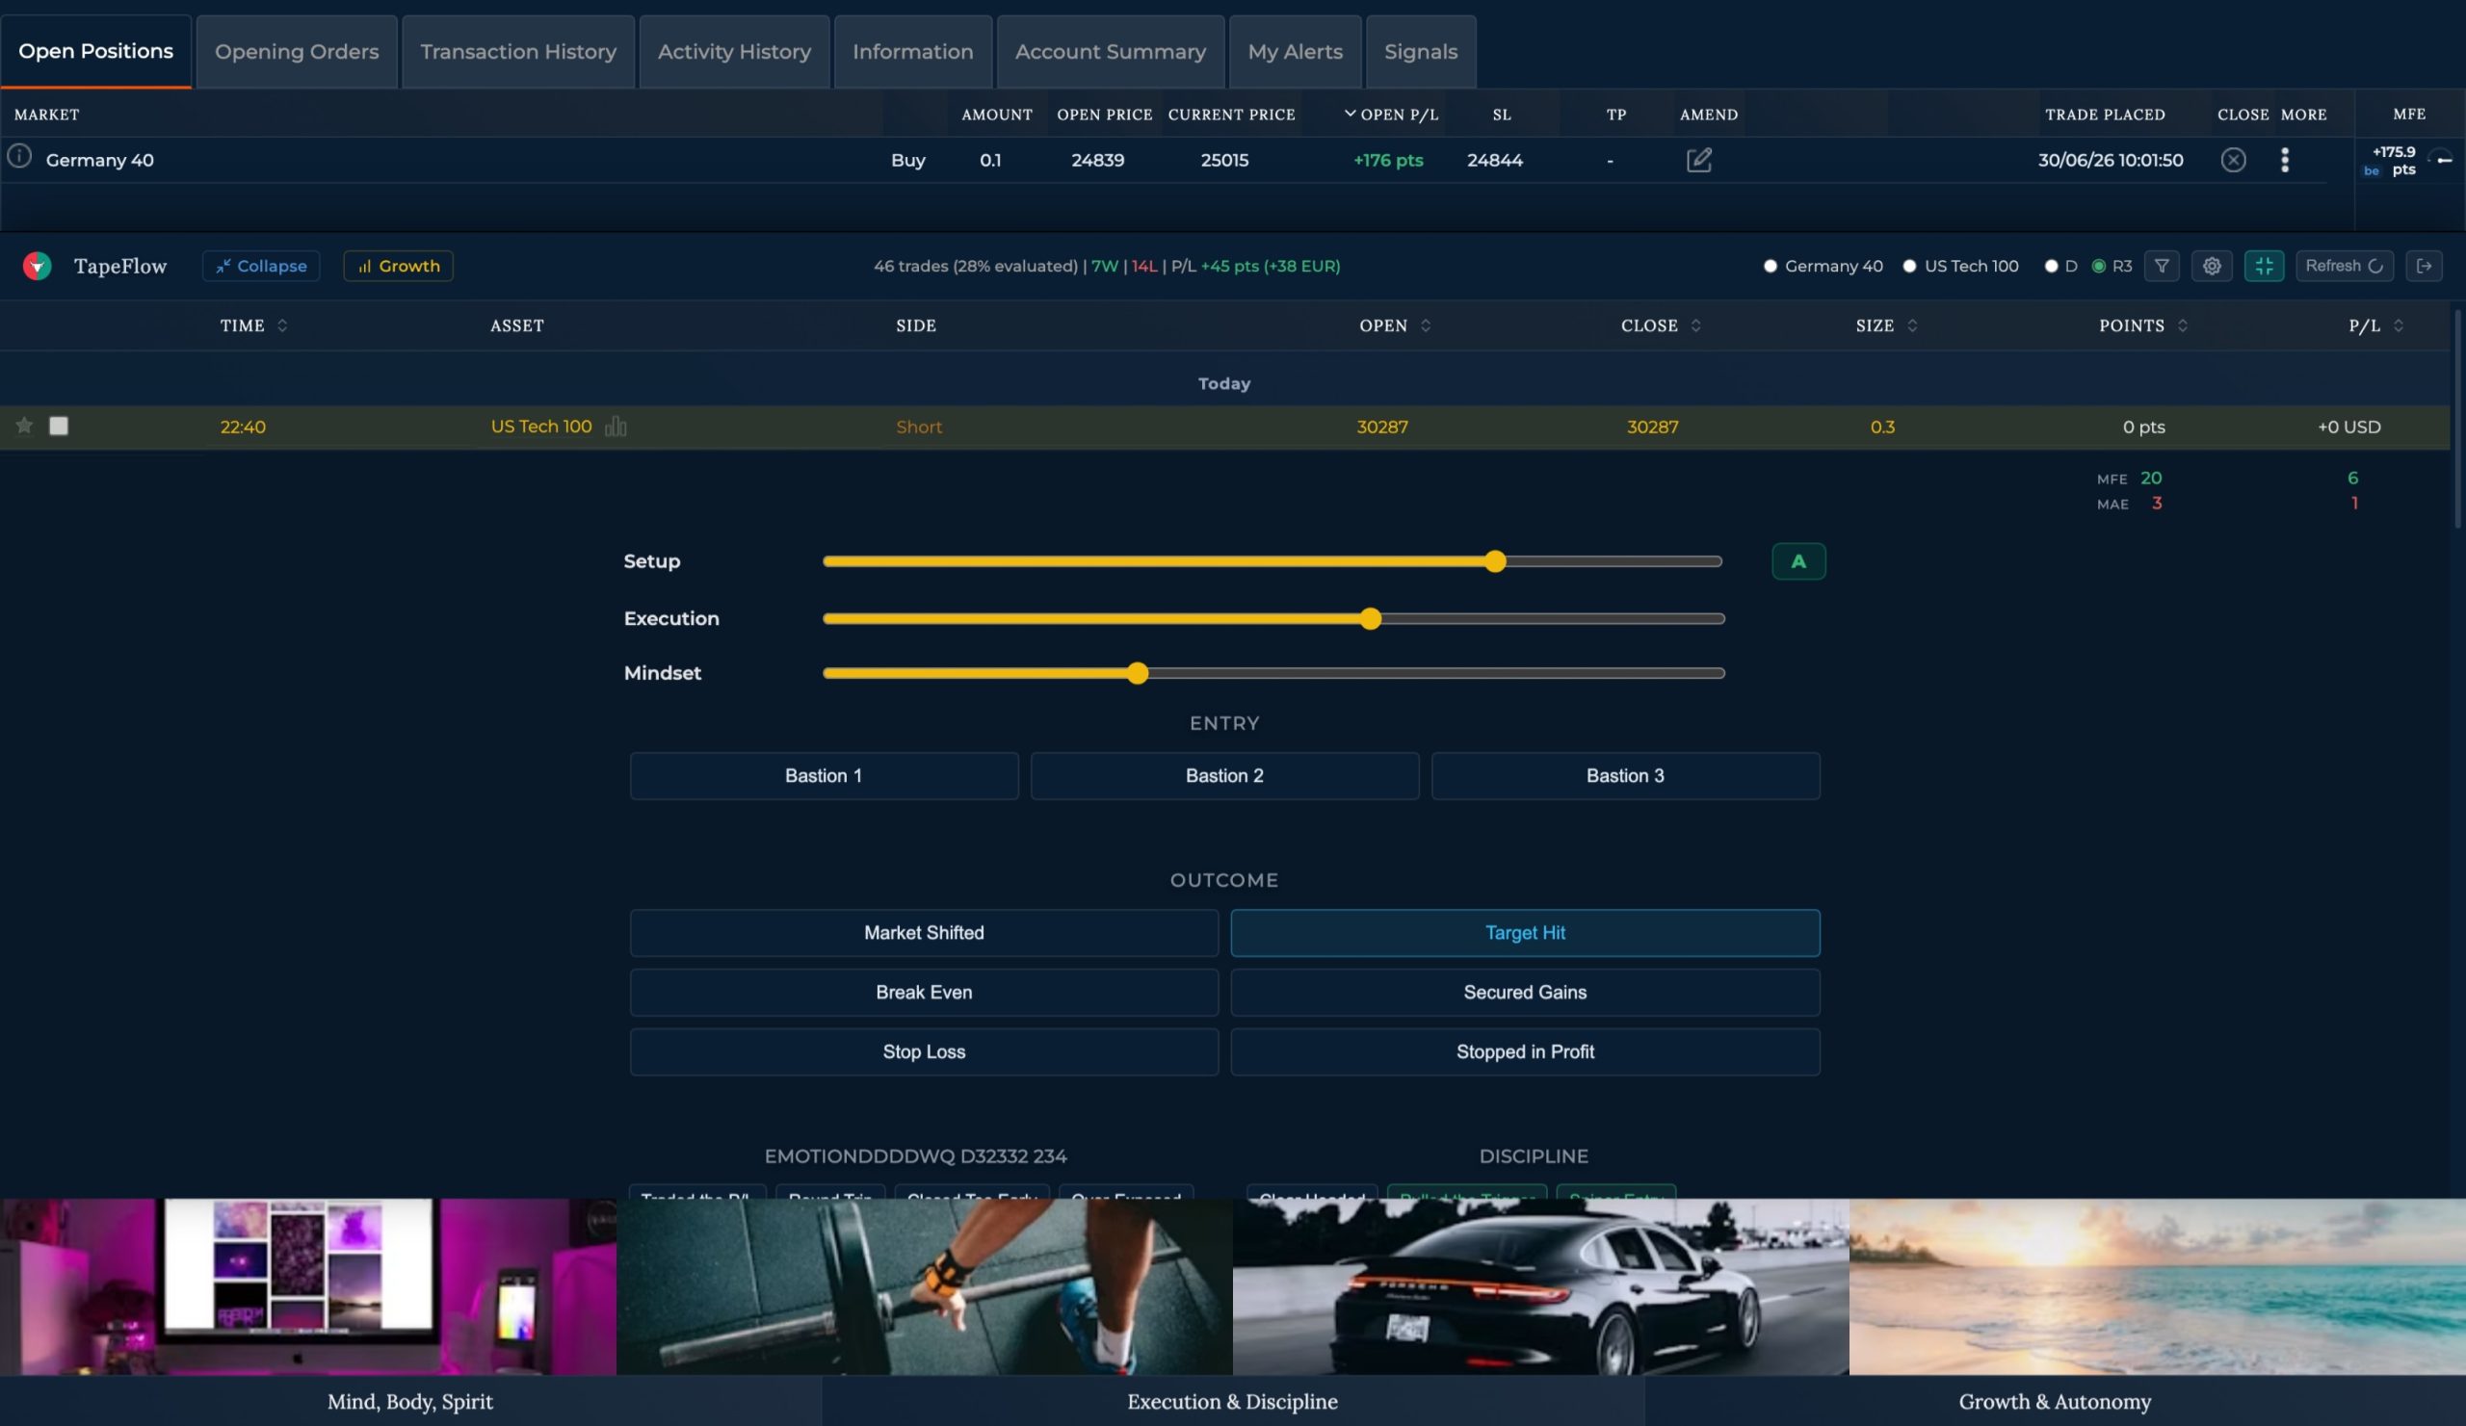Image resolution: width=2466 pixels, height=1426 pixels.
Task: Open the Growth & Autonomy section
Action: [x=2055, y=1401]
